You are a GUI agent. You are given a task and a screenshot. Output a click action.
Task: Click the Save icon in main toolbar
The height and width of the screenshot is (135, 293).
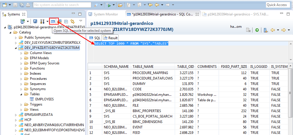pos(16,5)
